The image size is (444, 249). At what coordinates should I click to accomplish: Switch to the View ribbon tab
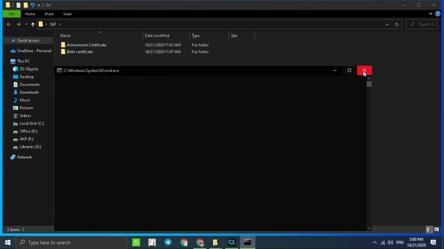pyautogui.click(x=67, y=14)
